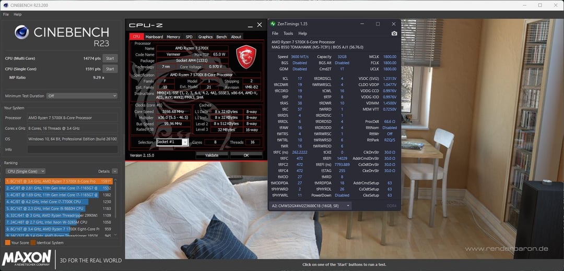Select ranking entry Intel Core i9-9880H

point(60,208)
